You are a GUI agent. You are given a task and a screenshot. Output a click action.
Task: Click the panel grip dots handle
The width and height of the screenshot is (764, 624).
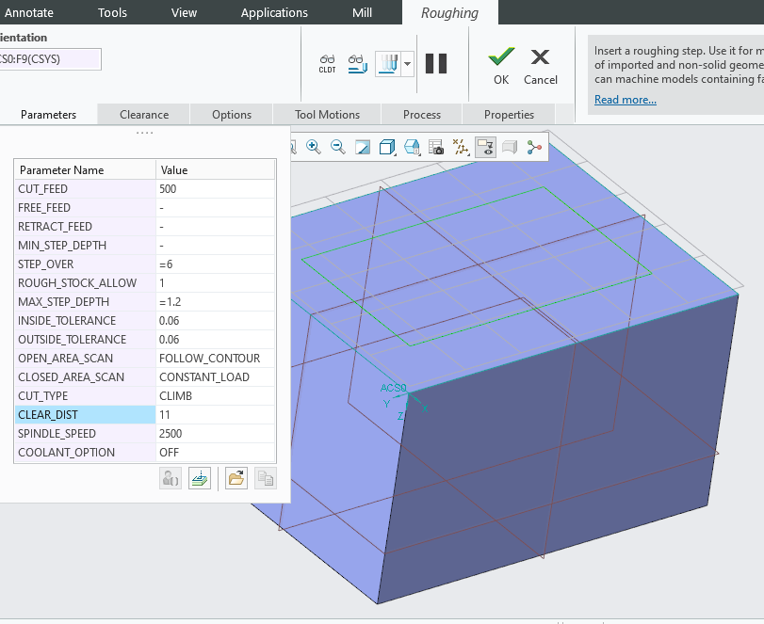point(145,133)
